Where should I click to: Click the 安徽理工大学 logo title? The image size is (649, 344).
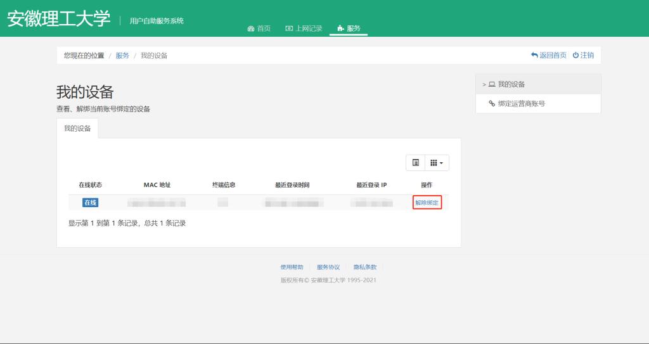pyautogui.click(x=59, y=19)
